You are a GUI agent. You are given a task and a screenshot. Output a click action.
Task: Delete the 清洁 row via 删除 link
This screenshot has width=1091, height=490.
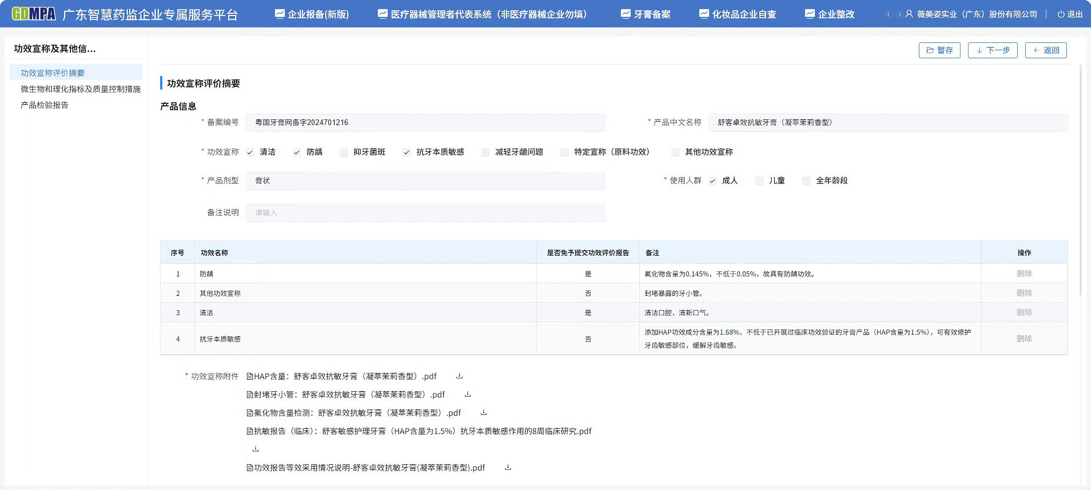pos(1024,312)
